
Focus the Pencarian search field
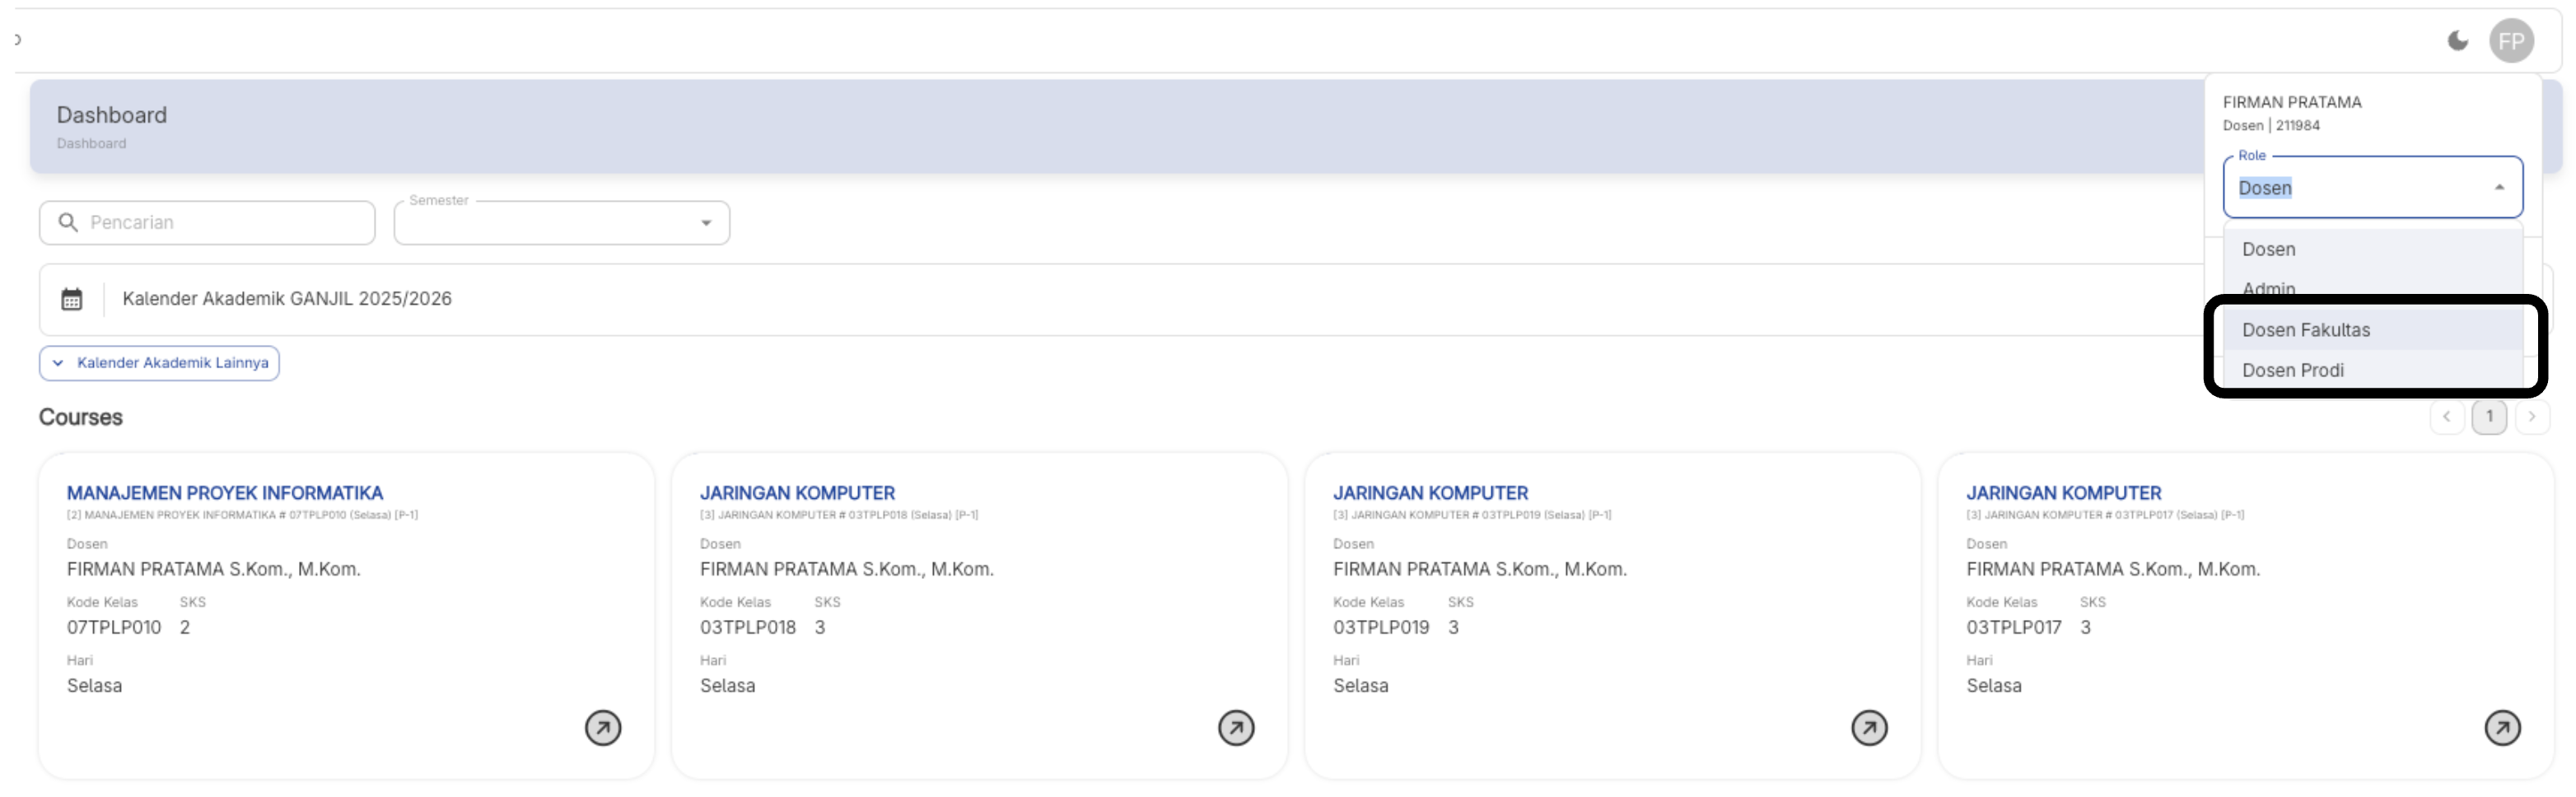pos(207,223)
